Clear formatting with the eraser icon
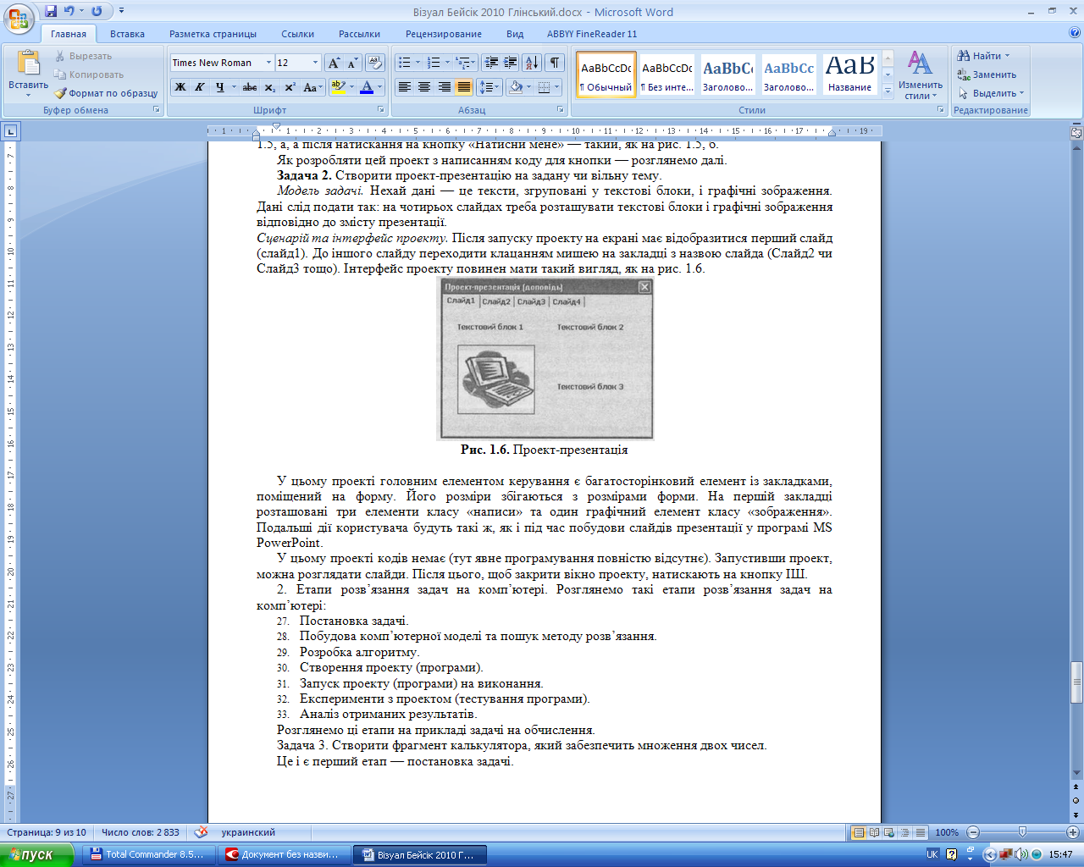This screenshot has width=1084, height=867. pos(375,63)
